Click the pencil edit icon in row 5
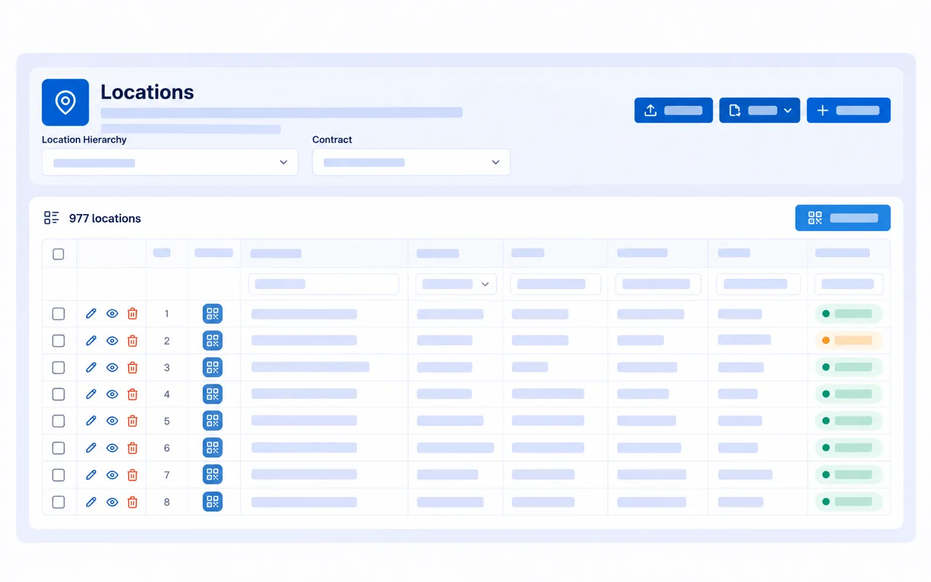 [x=91, y=421]
